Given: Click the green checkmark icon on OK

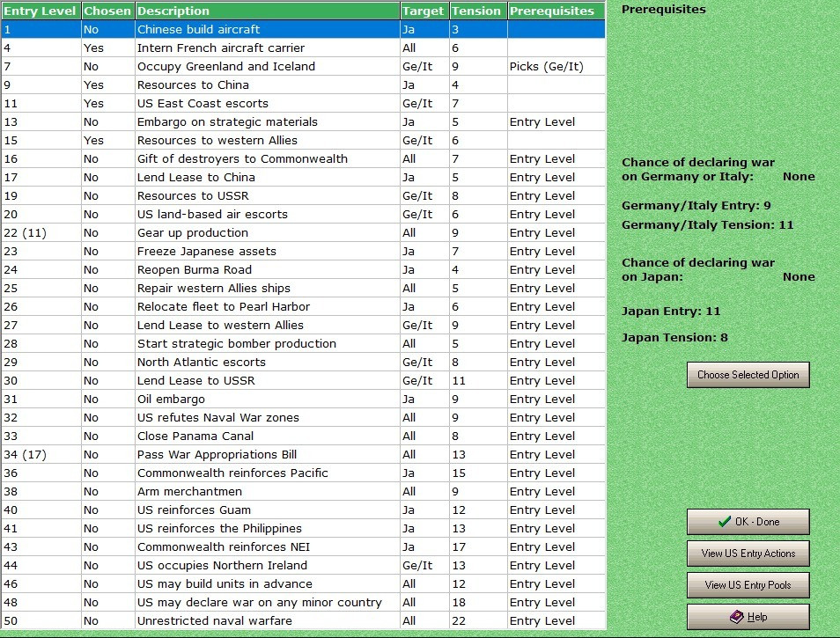Looking at the screenshot, I should [725, 521].
